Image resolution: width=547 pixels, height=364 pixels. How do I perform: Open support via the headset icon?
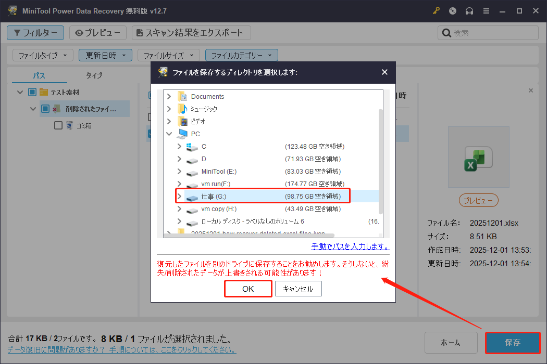(x=469, y=10)
